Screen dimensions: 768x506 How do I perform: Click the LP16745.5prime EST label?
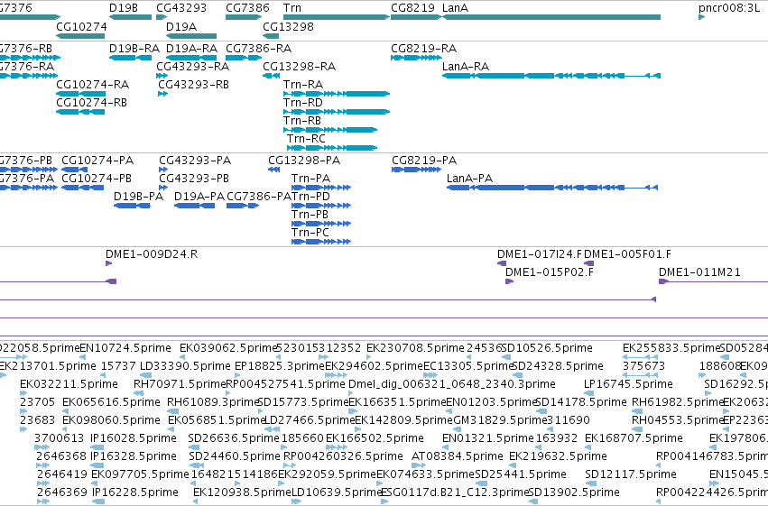628,384
